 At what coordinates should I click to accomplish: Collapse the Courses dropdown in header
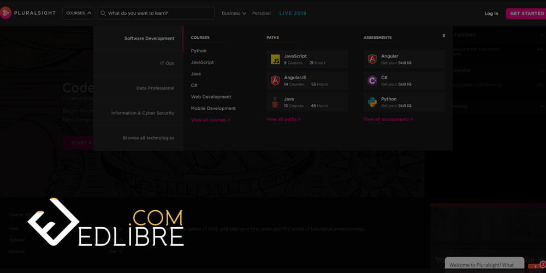pos(78,13)
